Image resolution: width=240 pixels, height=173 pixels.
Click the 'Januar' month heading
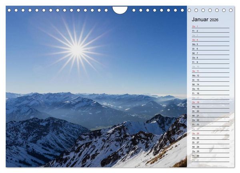tap(200, 20)
